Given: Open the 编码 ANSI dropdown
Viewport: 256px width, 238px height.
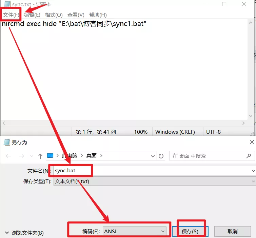Looking at the screenshot, I should click(135, 231).
